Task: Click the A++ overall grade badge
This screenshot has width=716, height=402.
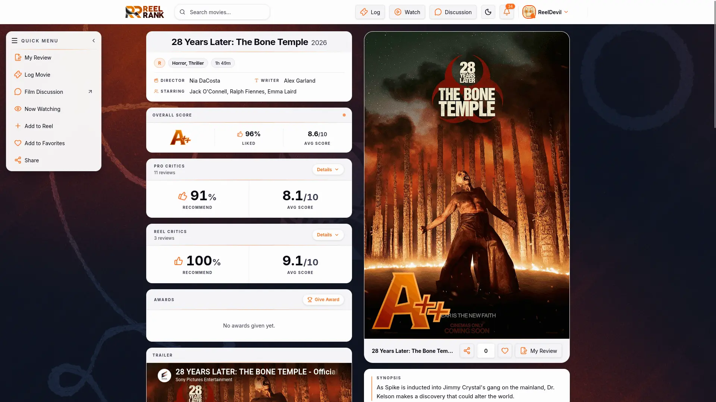Action: click(x=180, y=137)
